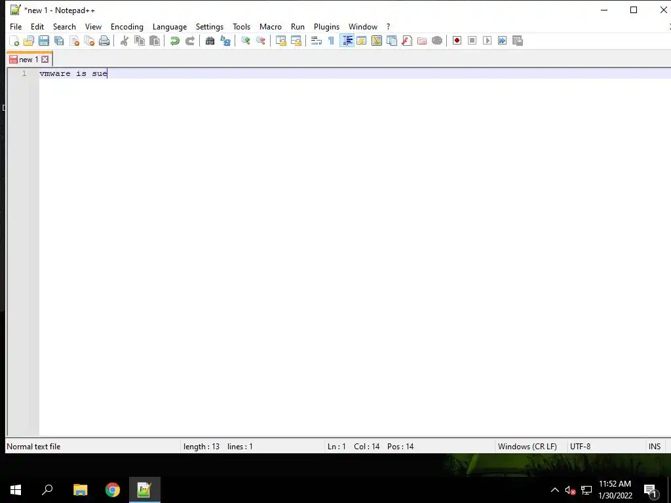Open the Edit menu

pyautogui.click(x=37, y=26)
